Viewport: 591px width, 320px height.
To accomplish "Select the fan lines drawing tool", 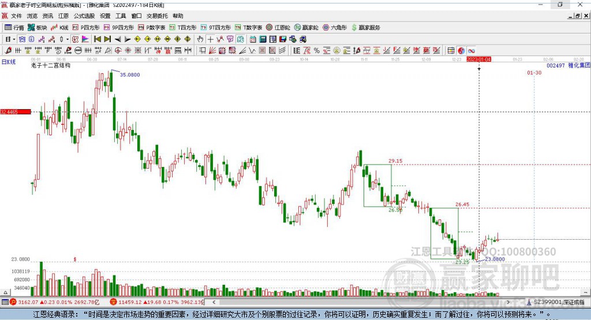I will [212, 51].
